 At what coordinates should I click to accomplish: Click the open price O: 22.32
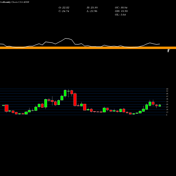(64, 8)
